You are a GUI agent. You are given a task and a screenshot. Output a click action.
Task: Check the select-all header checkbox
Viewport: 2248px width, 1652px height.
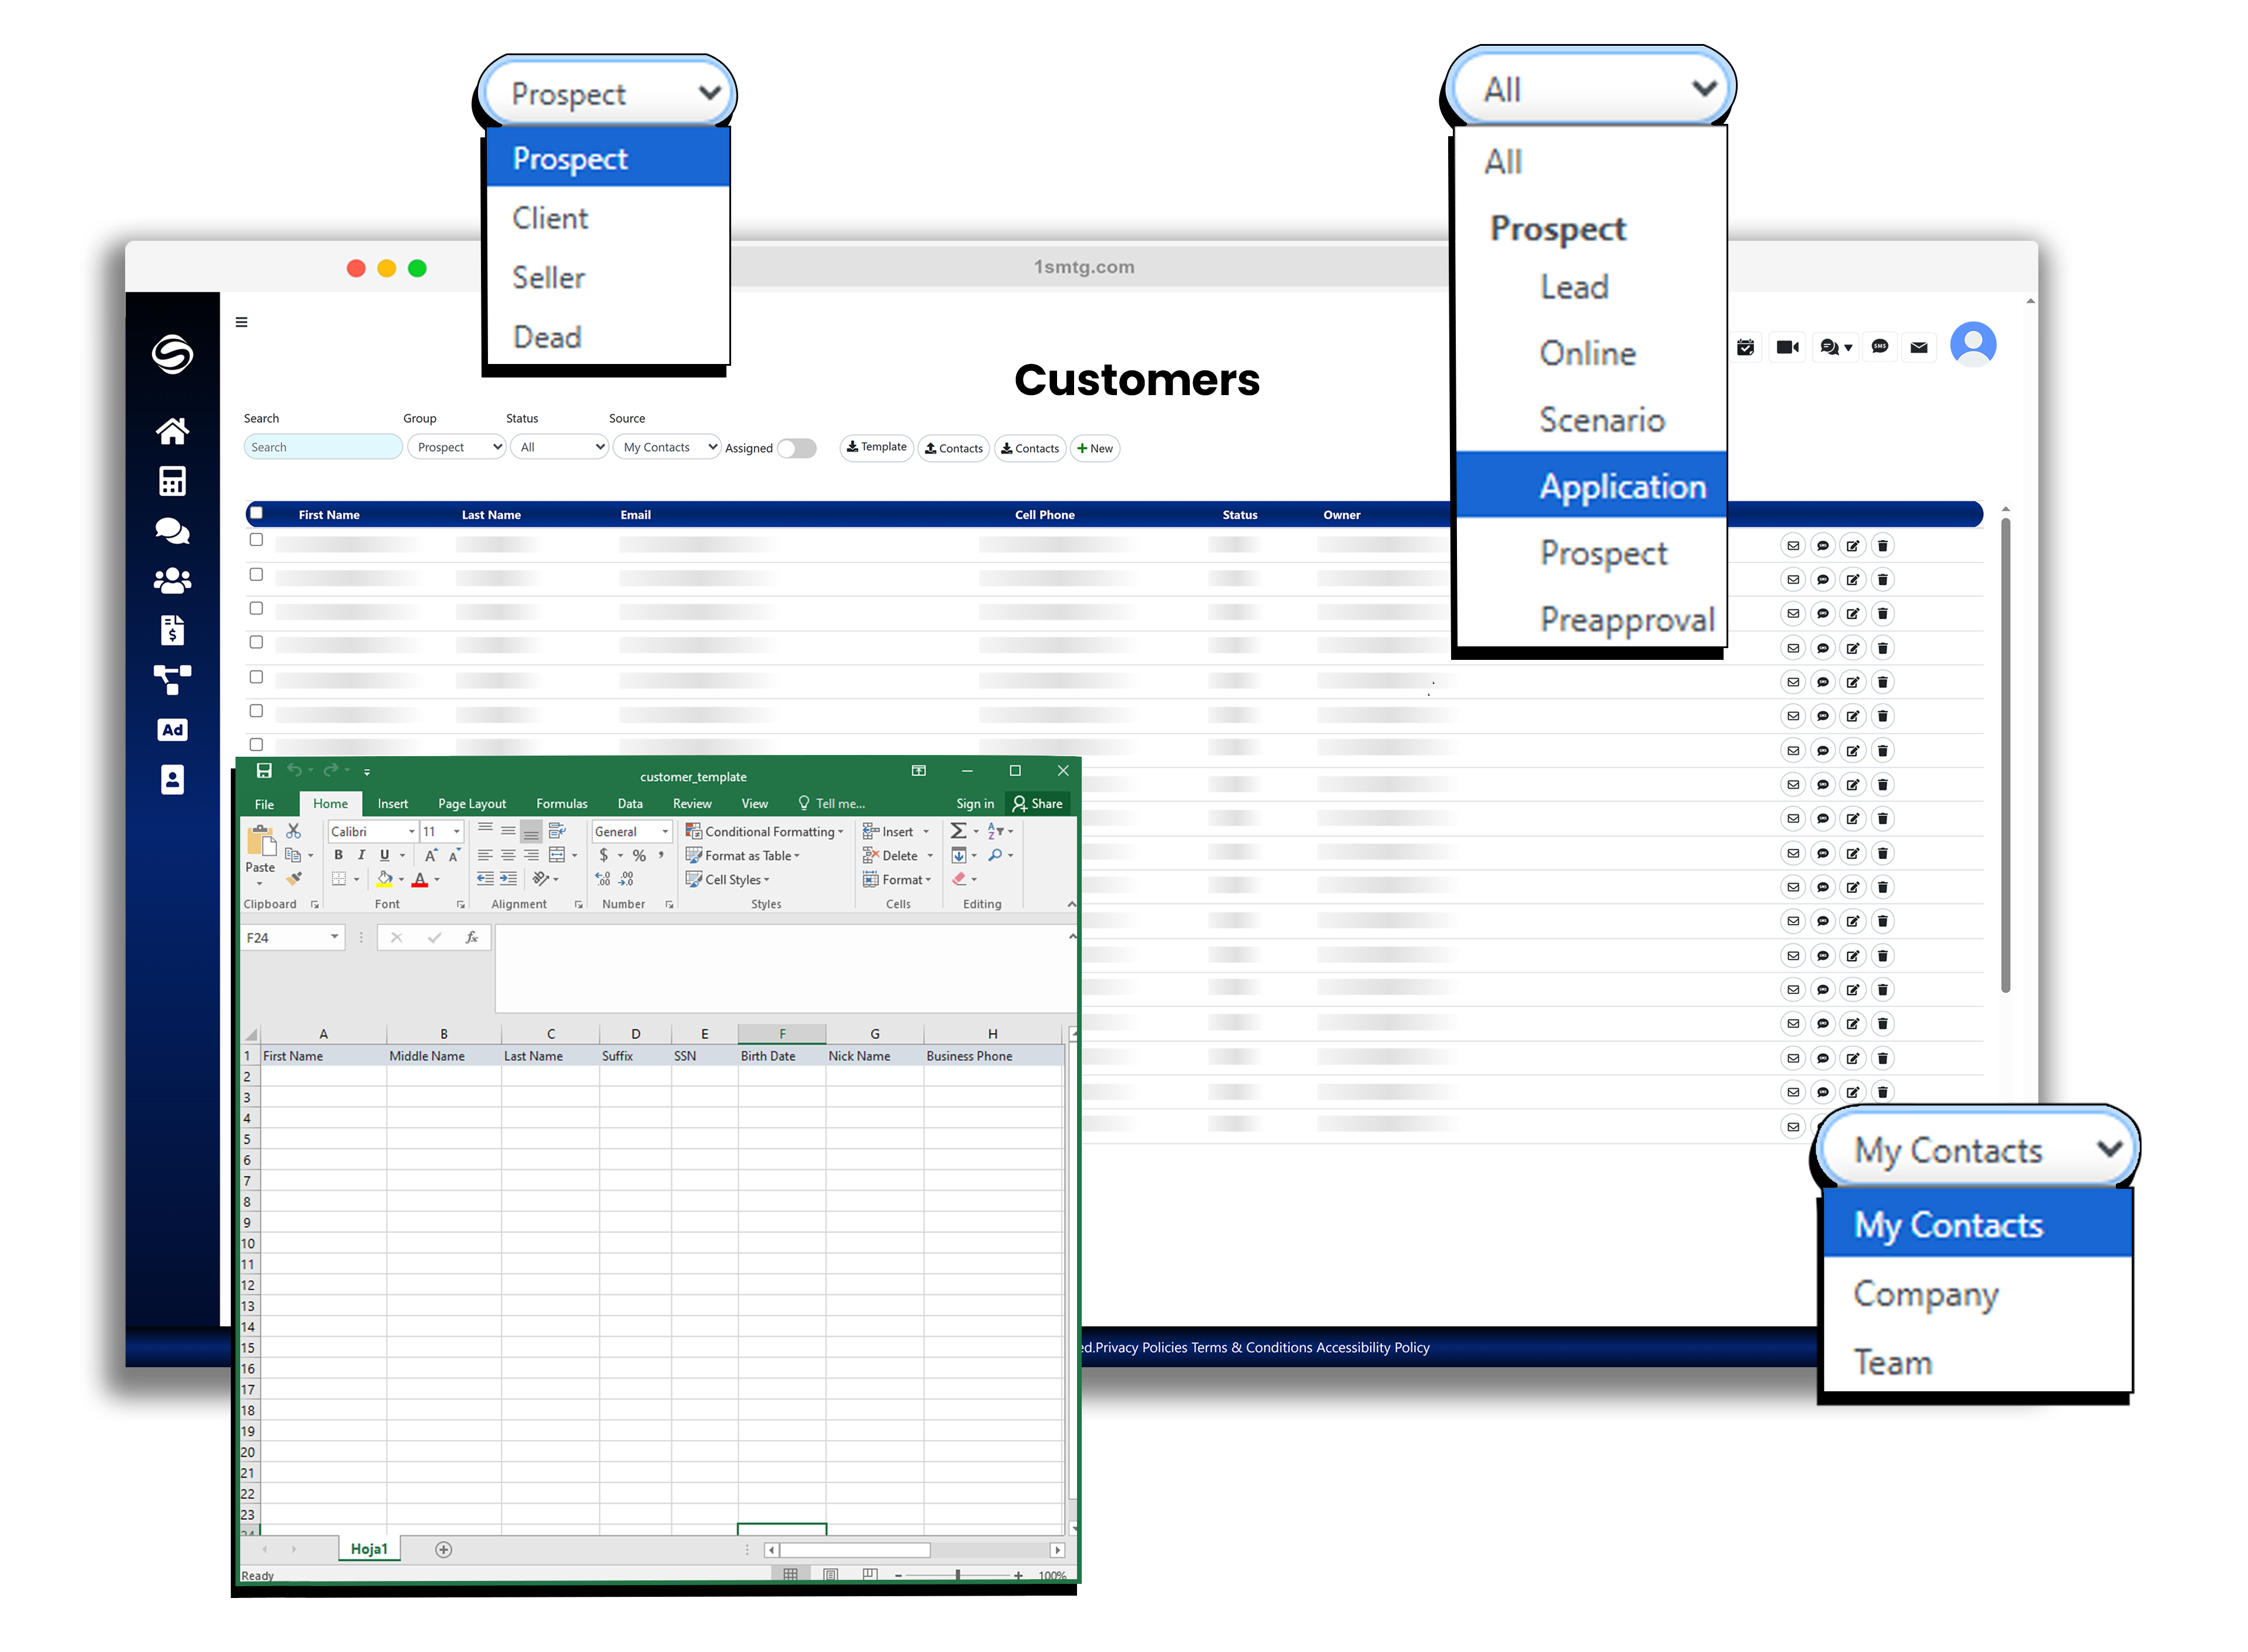tap(256, 513)
